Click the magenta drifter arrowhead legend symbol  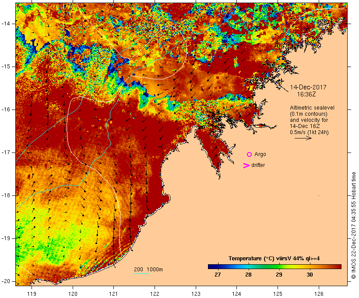point(246,166)
